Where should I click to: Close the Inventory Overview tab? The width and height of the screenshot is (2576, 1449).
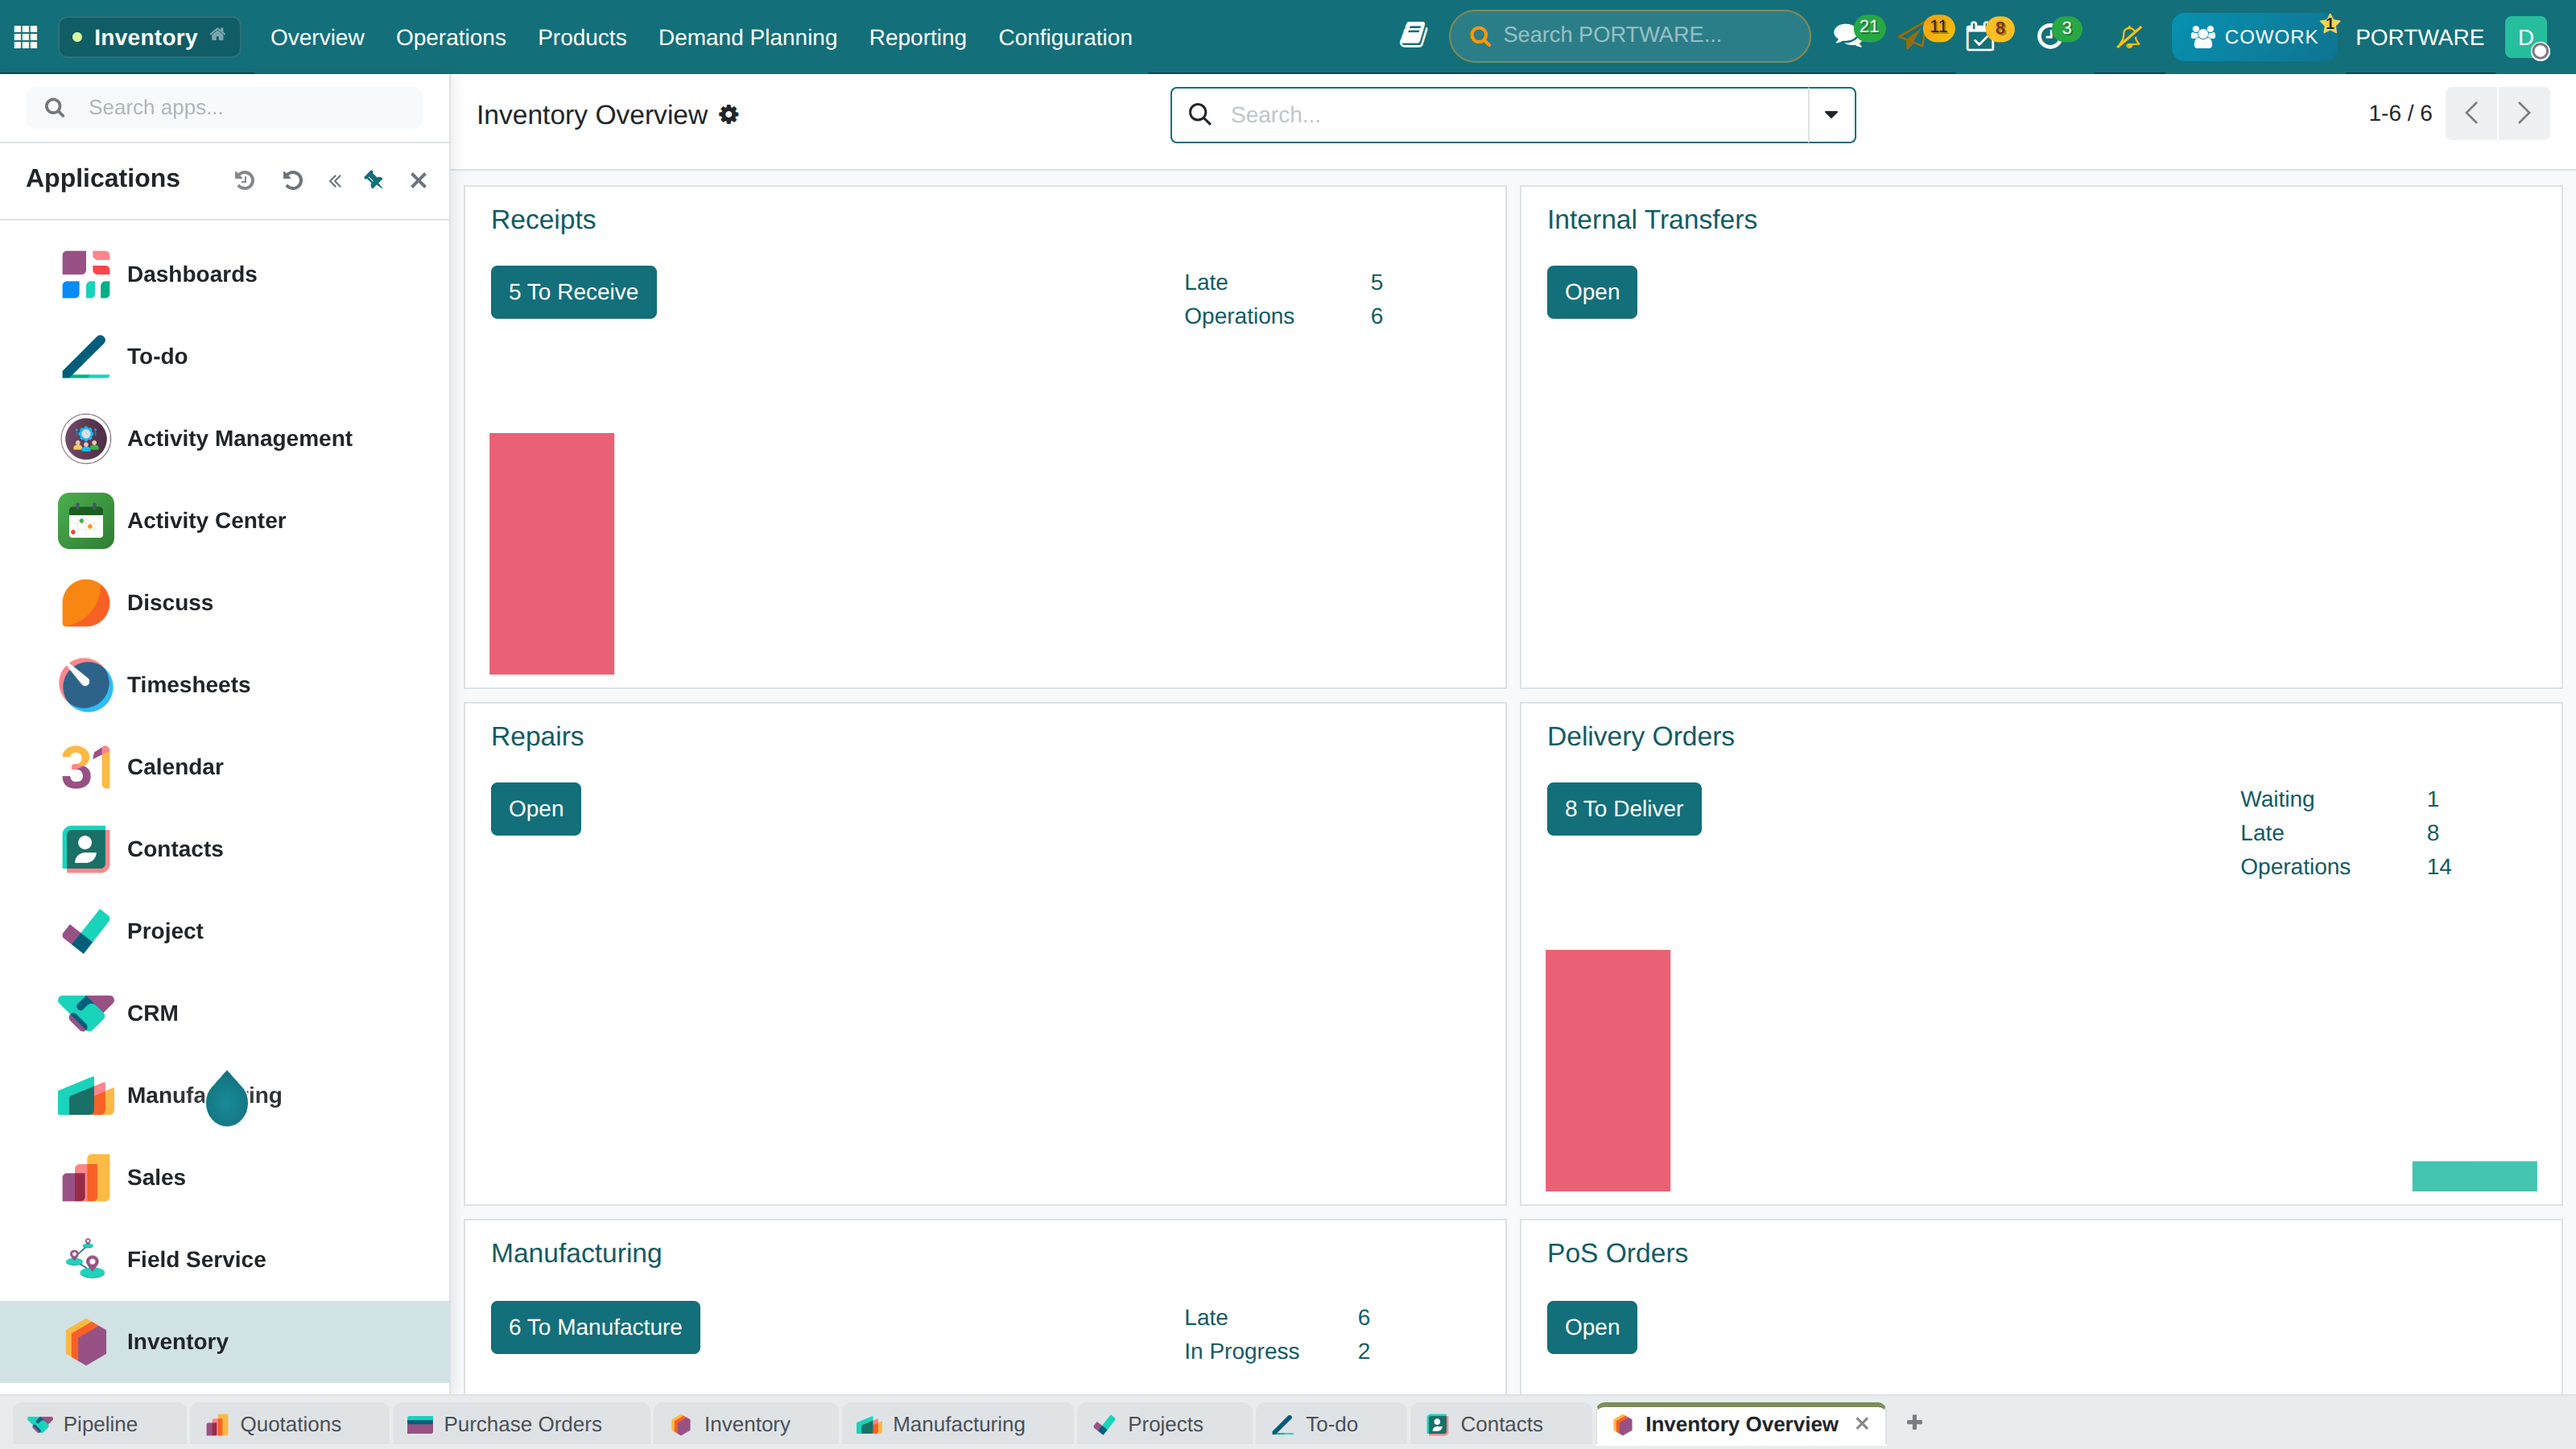point(1862,1423)
